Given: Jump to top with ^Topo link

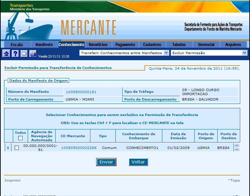Looking at the screenshot, I should tap(233, 181).
